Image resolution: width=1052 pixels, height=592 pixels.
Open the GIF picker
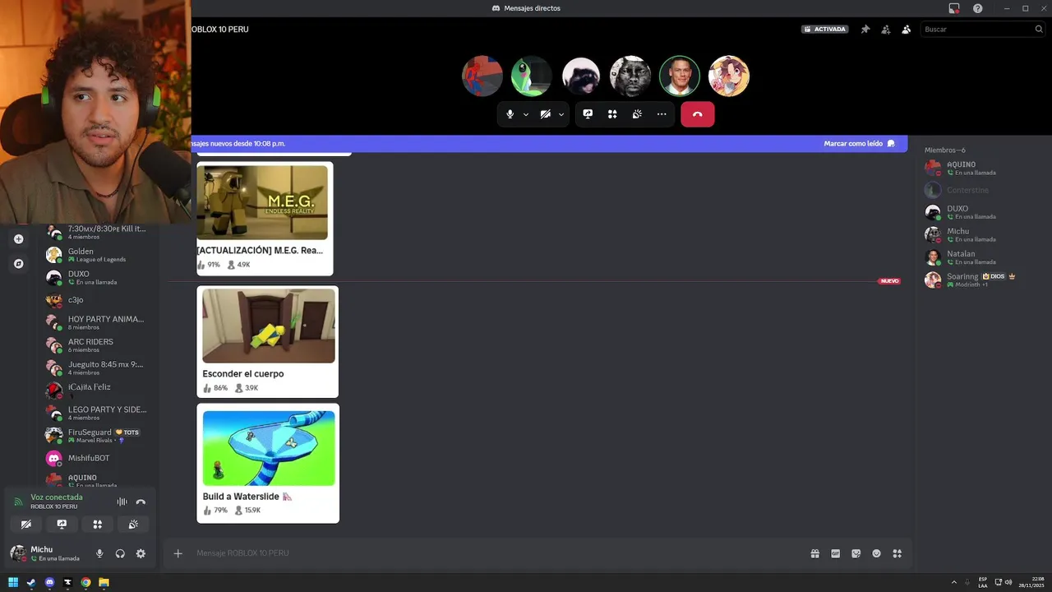click(835, 553)
